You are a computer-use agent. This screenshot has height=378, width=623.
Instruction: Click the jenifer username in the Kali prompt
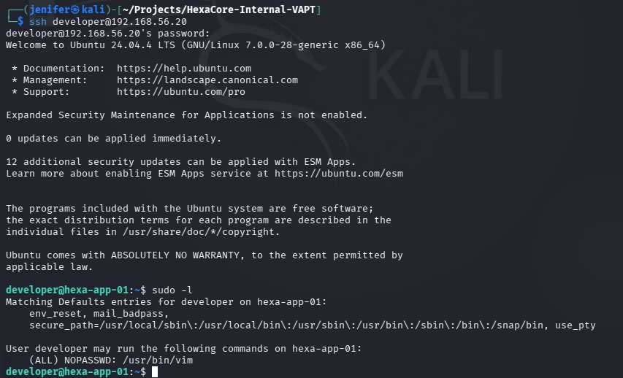[50, 9]
